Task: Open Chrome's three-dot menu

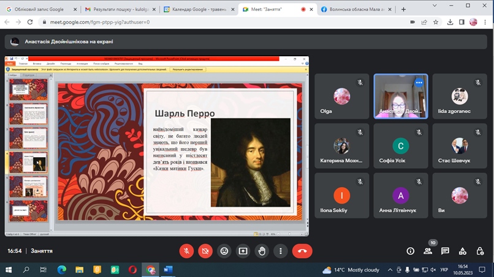Action: (485, 22)
